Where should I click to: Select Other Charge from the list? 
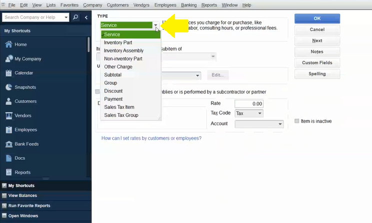click(x=130, y=67)
